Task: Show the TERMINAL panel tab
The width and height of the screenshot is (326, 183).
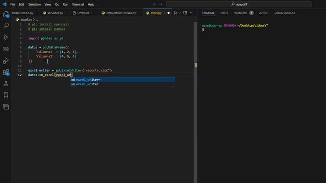Action: [x=208, y=13]
